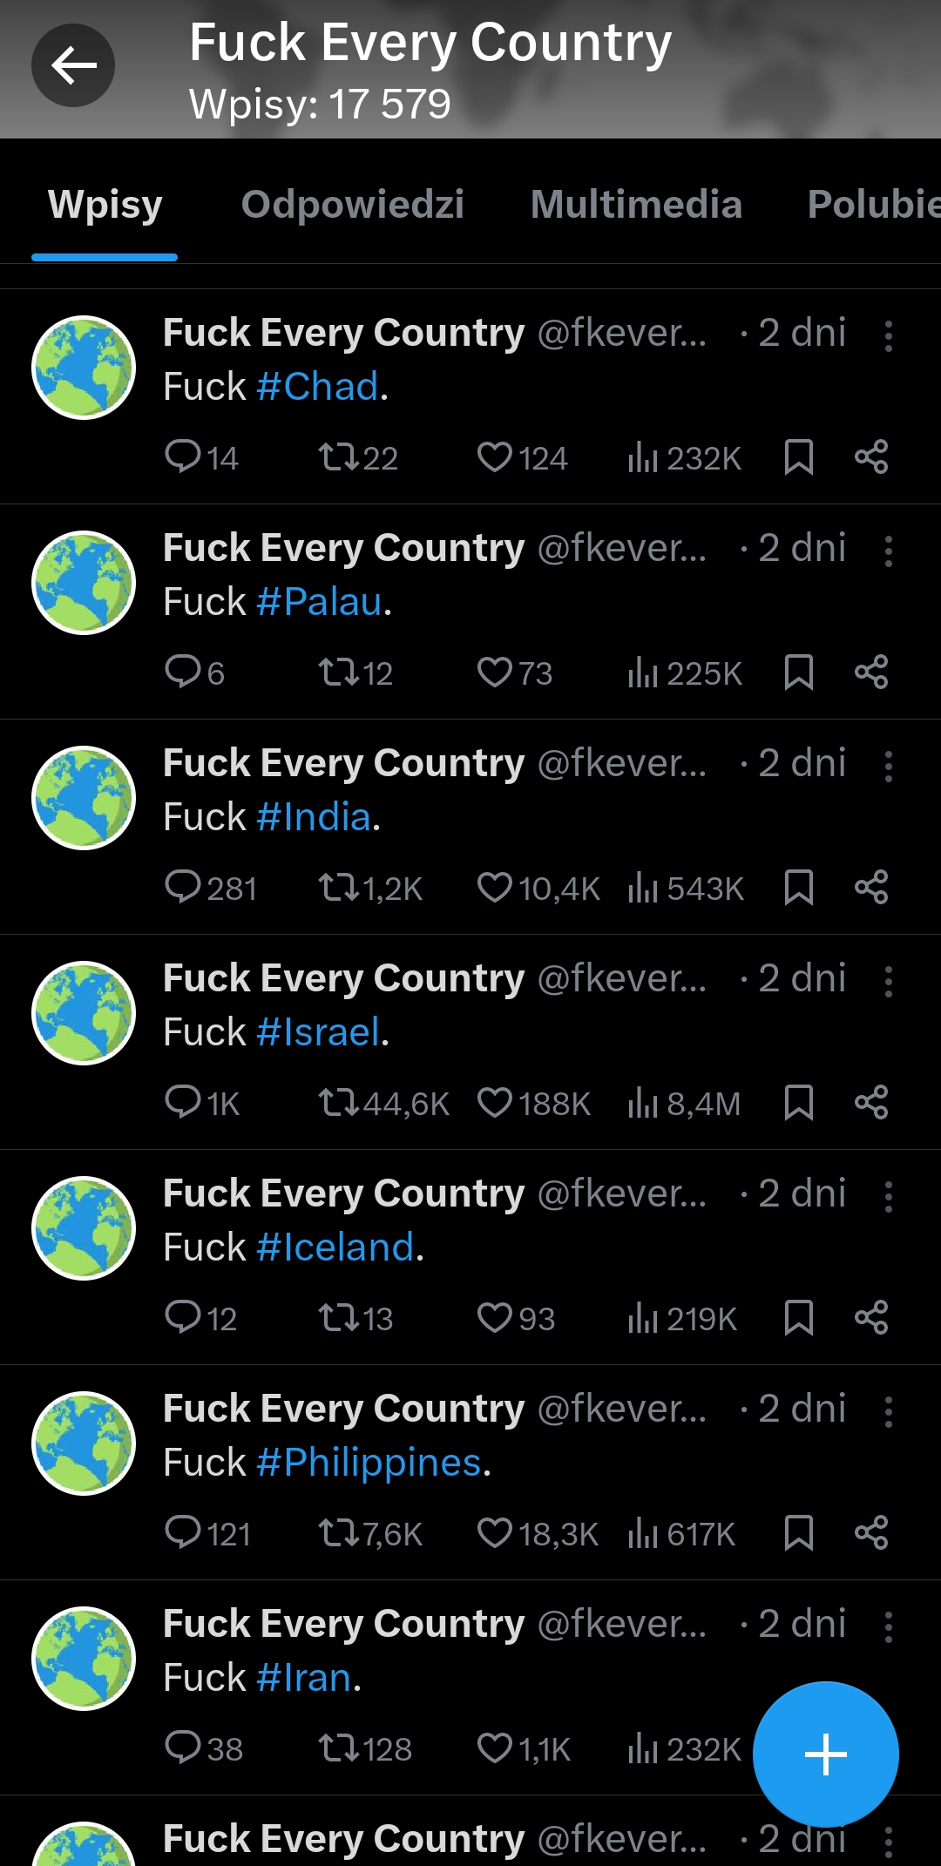Open three-dot menu on #India post
The height and width of the screenshot is (1866, 941).
(x=888, y=766)
